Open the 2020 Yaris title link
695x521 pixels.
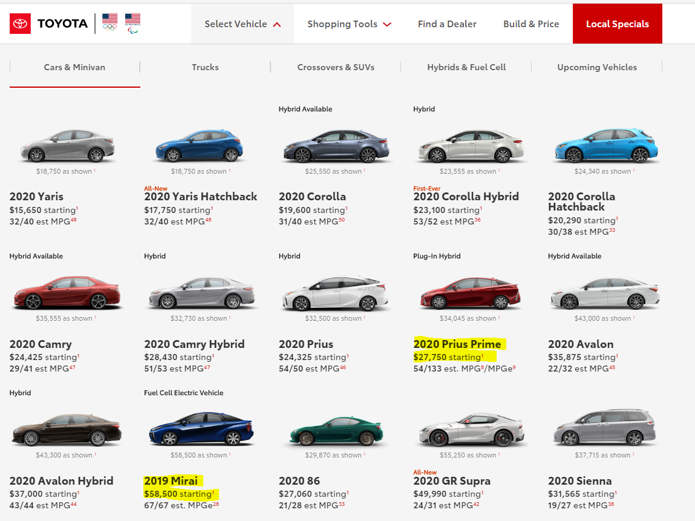coord(36,197)
